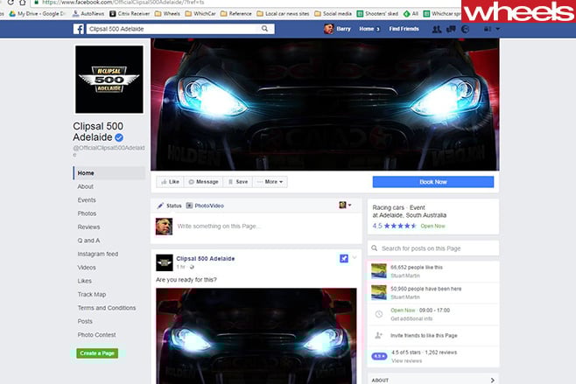Viewport: 576px width, 384px height.
Task: Open Track Map in page sidebar
Action: click(x=91, y=295)
